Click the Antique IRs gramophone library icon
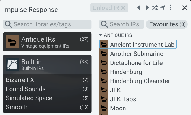The width and height of the screenshot is (191, 115). (12, 42)
